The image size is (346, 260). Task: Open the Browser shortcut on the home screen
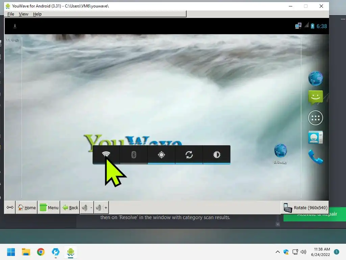pos(280,154)
